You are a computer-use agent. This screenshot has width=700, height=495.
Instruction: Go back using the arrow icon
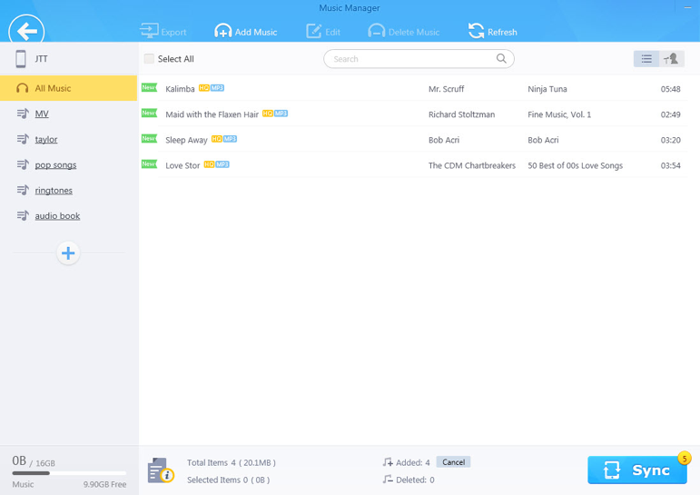click(26, 31)
